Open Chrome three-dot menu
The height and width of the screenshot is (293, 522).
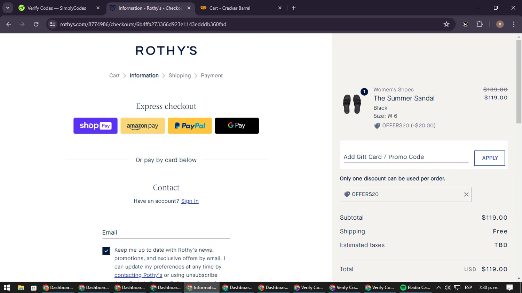[514, 24]
